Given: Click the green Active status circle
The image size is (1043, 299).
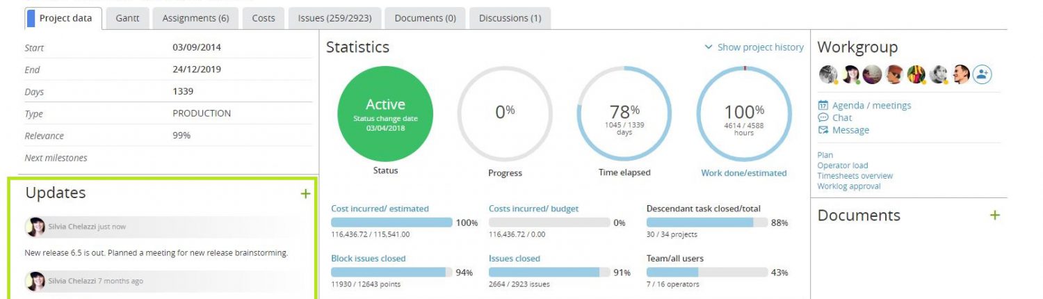Looking at the screenshot, I should tap(385, 114).
